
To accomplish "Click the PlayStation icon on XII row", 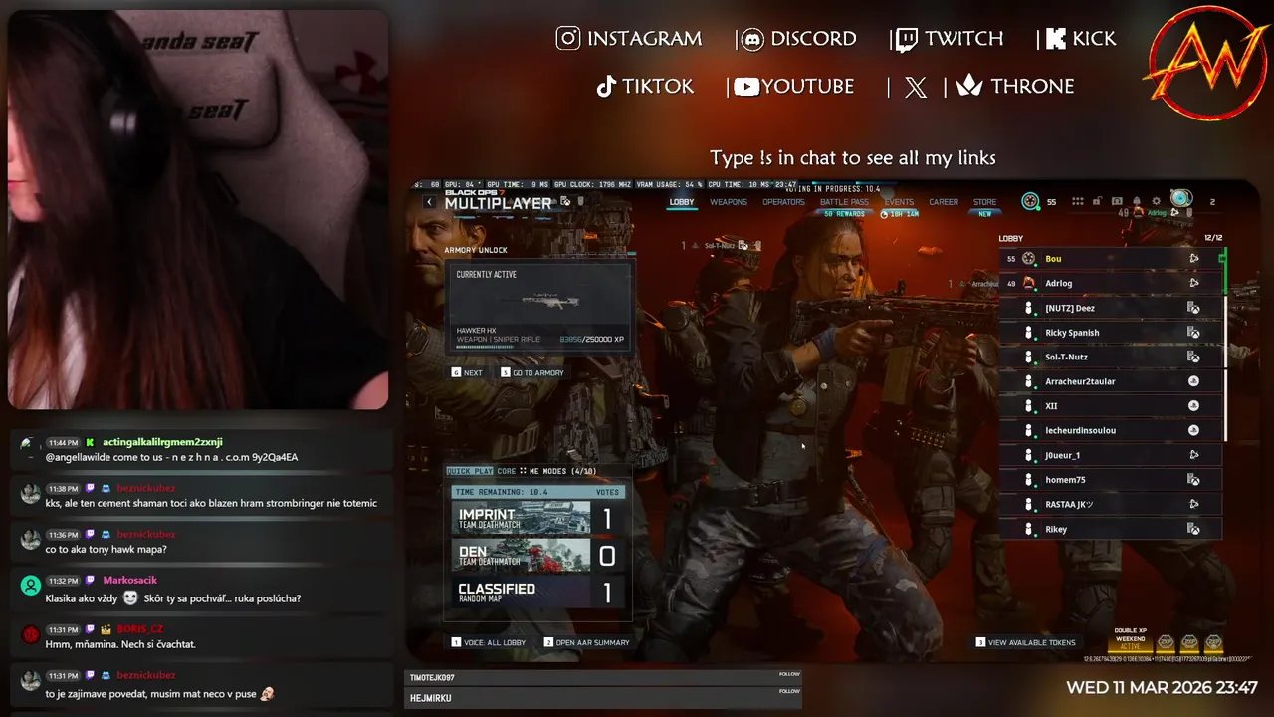I will [x=1193, y=406].
